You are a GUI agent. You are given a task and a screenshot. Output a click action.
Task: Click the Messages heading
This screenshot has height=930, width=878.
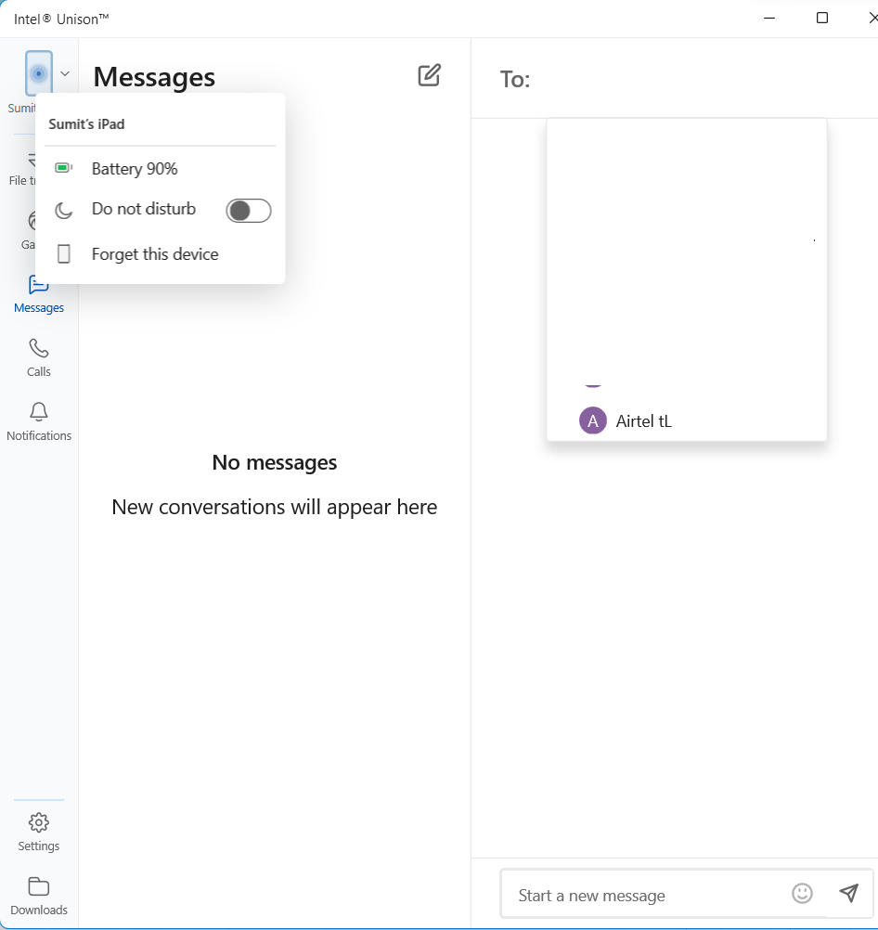(x=154, y=77)
